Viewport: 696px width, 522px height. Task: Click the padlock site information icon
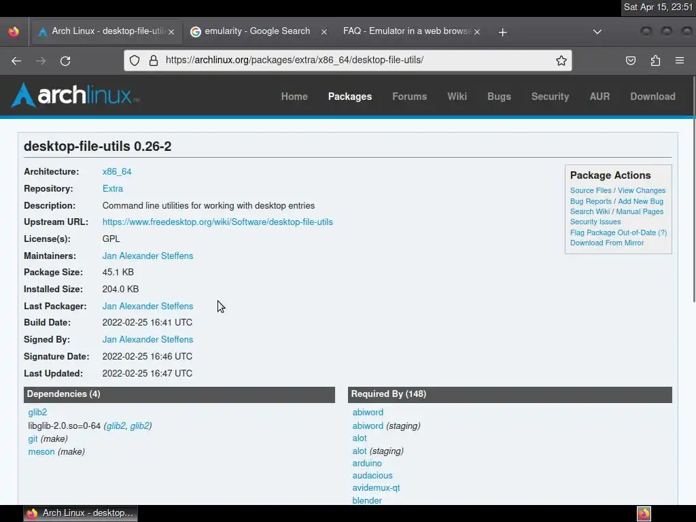tap(154, 60)
